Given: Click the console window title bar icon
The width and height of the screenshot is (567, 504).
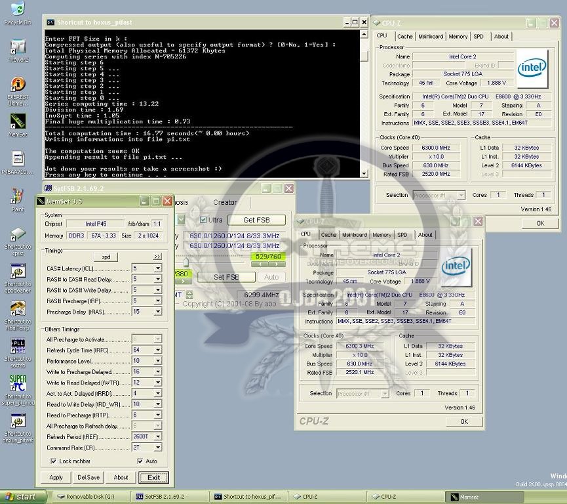Looking at the screenshot, I should click(50, 22).
